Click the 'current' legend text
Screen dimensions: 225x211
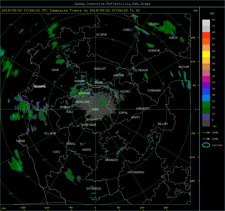pyautogui.click(x=217, y=145)
